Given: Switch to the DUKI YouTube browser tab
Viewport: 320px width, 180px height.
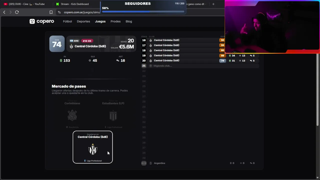Looking at the screenshot, I should pyautogui.click(x=26, y=4).
